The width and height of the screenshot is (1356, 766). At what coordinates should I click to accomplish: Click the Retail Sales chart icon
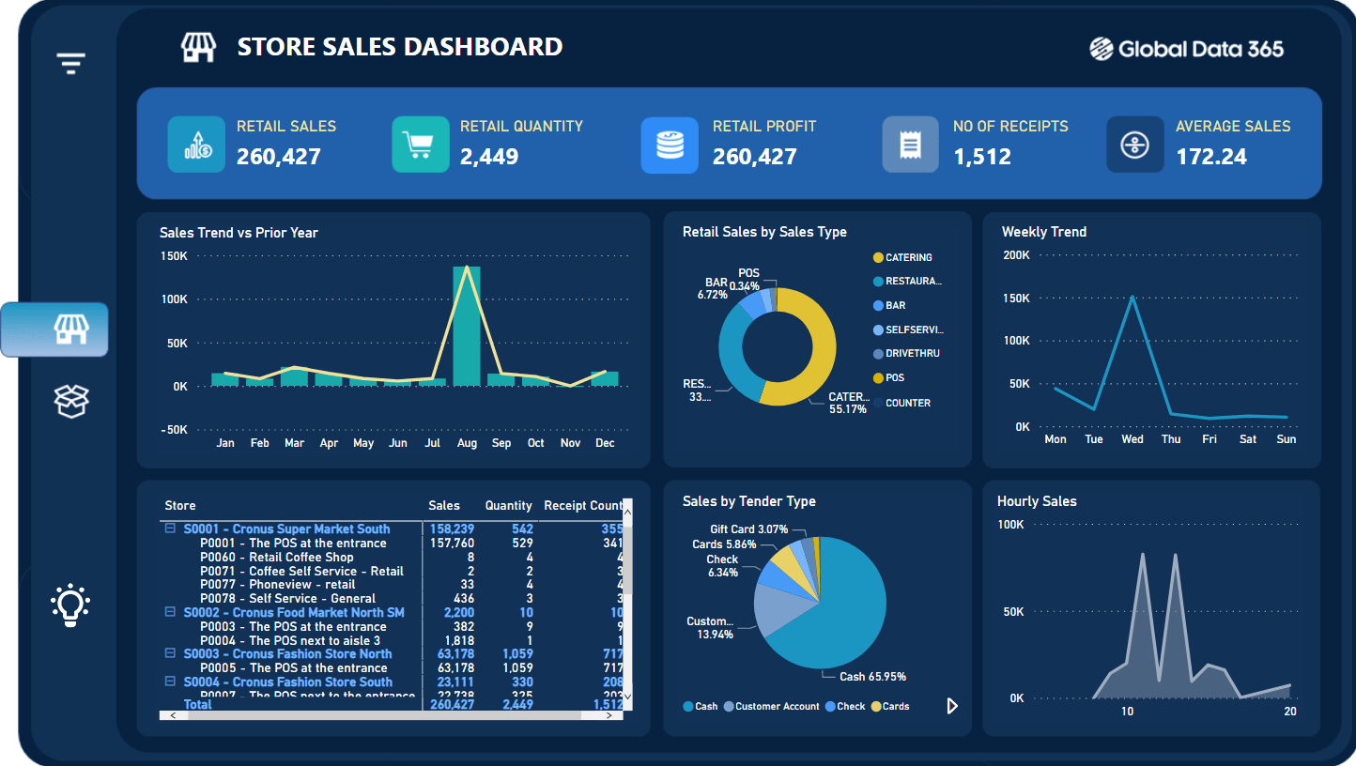196,145
